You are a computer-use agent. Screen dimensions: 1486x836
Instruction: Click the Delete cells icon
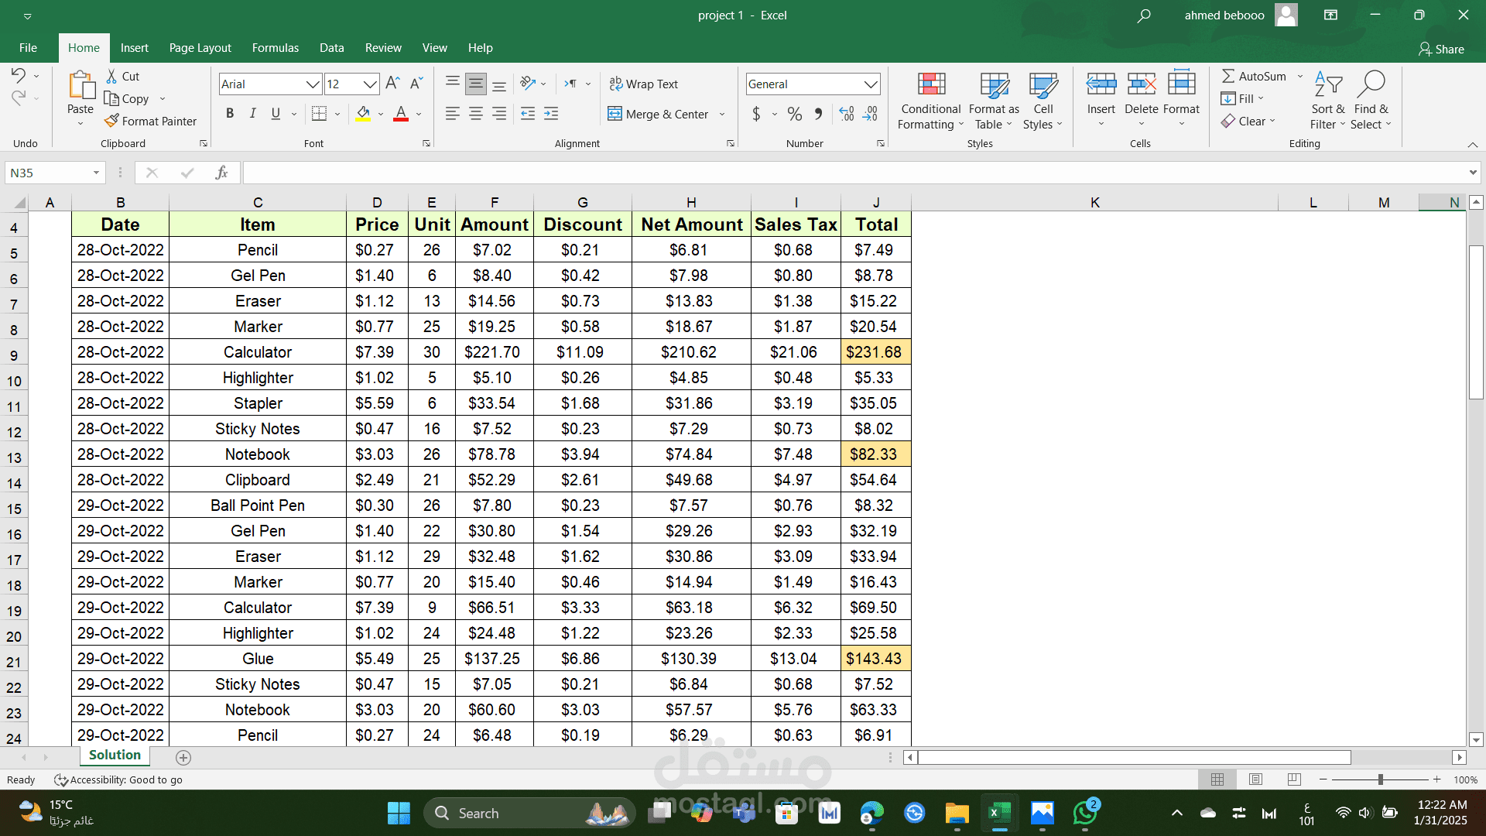pyautogui.click(x=1141, y=84)
